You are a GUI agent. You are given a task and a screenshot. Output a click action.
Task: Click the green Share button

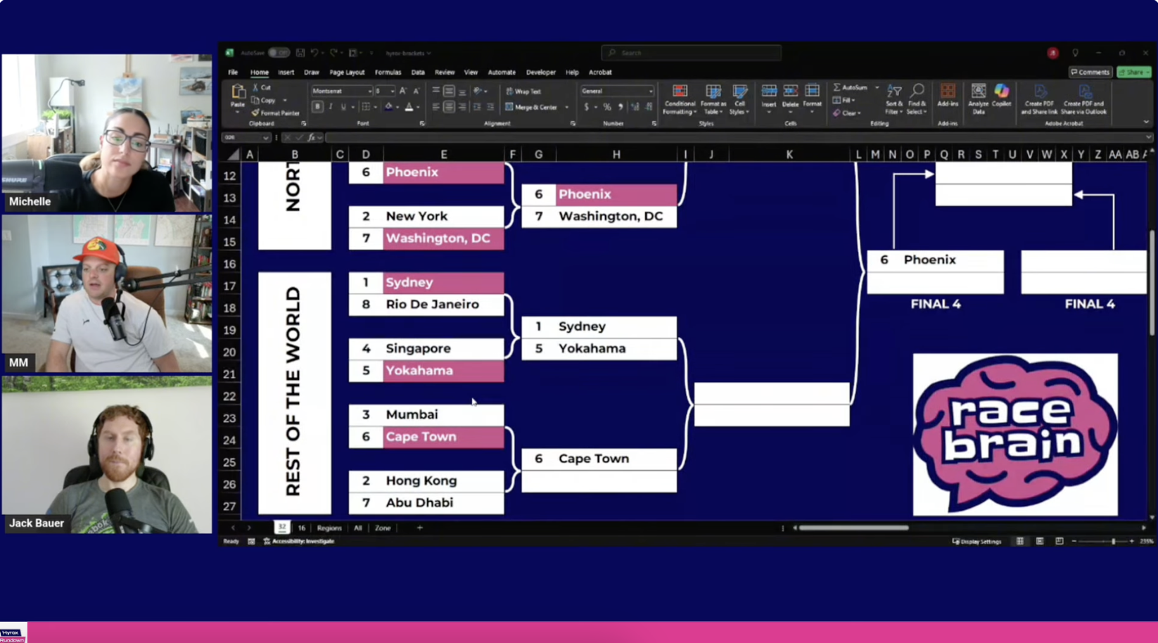1134,72
